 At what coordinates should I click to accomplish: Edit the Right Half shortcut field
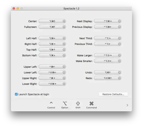(52, 44)
